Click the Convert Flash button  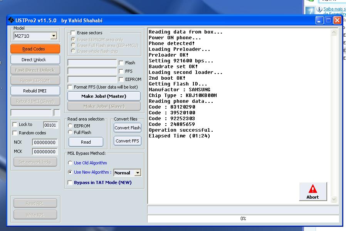coord(128,128)
